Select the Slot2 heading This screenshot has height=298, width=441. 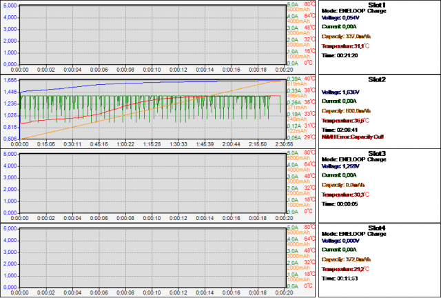(377, 80)
